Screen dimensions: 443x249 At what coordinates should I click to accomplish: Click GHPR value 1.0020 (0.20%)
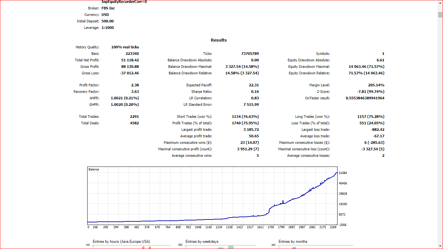(125, 105)
